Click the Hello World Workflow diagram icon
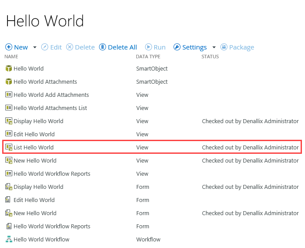The height and width of the screenshot is (248, 305). coord(8,240)
